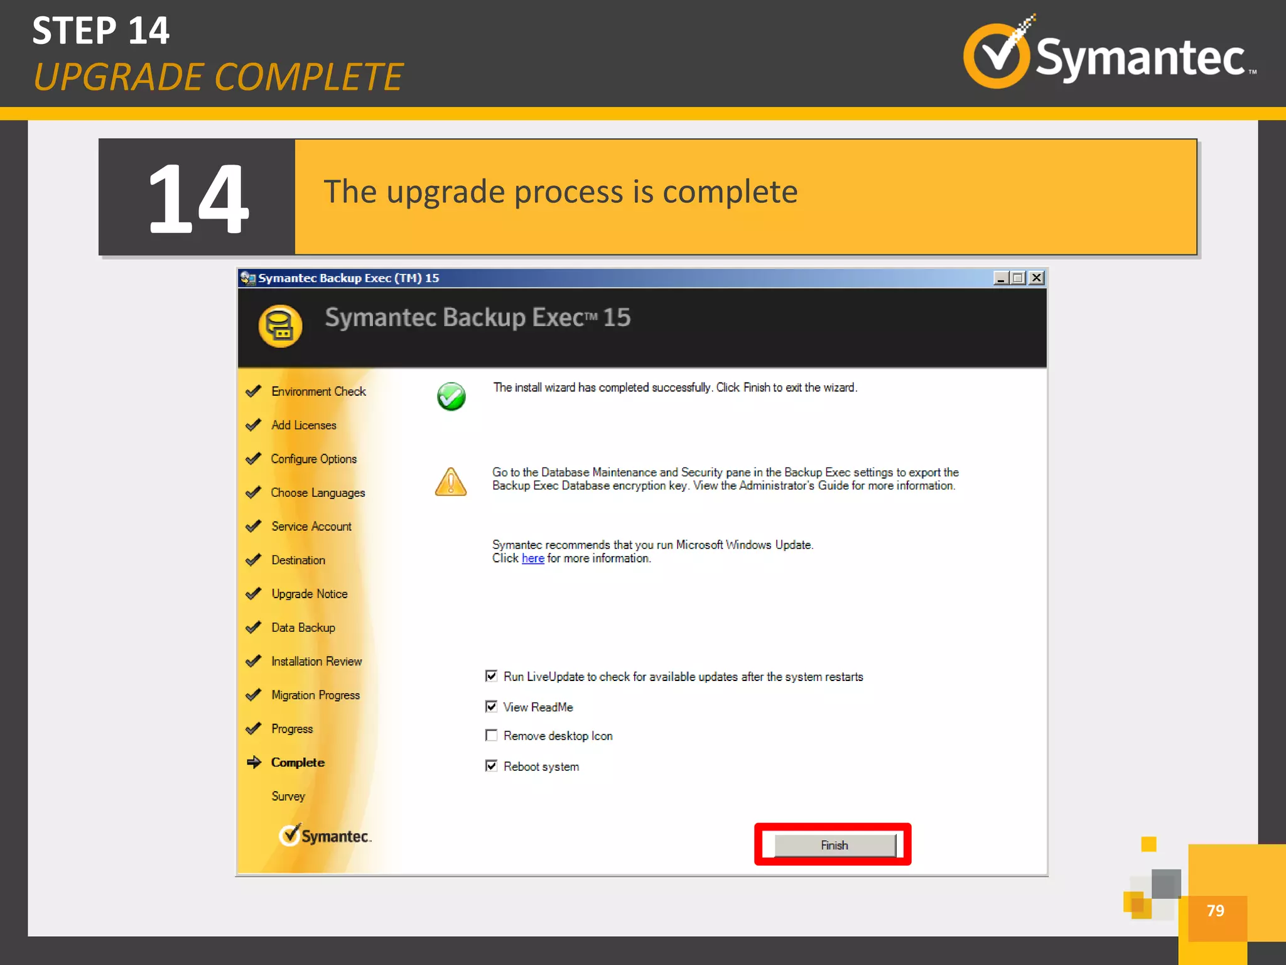Select the Installation Review step label
Image resolution: width=1286 pixels, height=965 pixels.
(x=316, y=662)
